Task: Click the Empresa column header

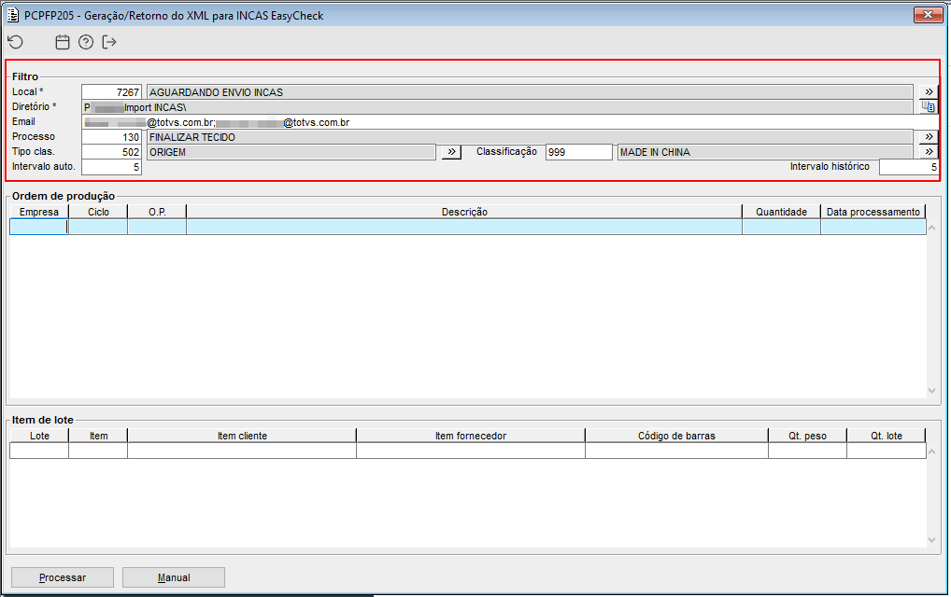Action: [x=39, y=212]
